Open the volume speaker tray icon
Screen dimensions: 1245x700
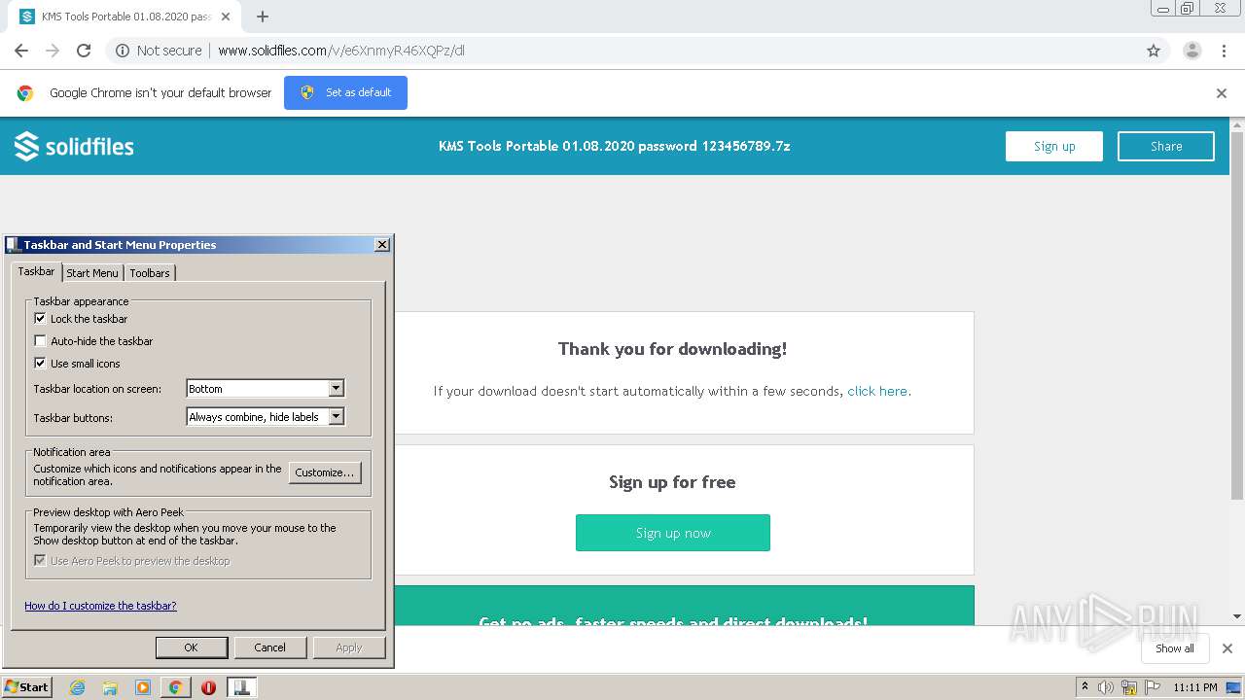[1106, 687]
